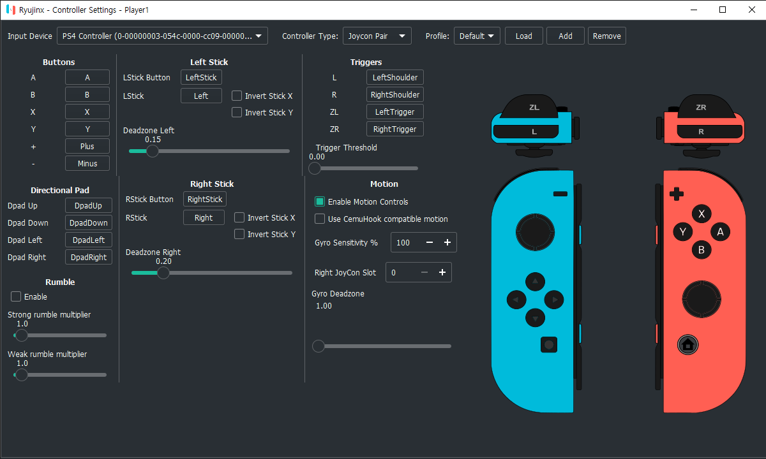Toggle Invert Stick Y for Left Stick
This screenshot has height=459, width=766.
[x=237, y=112]
